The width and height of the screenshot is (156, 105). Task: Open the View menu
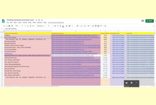[15, 22]
